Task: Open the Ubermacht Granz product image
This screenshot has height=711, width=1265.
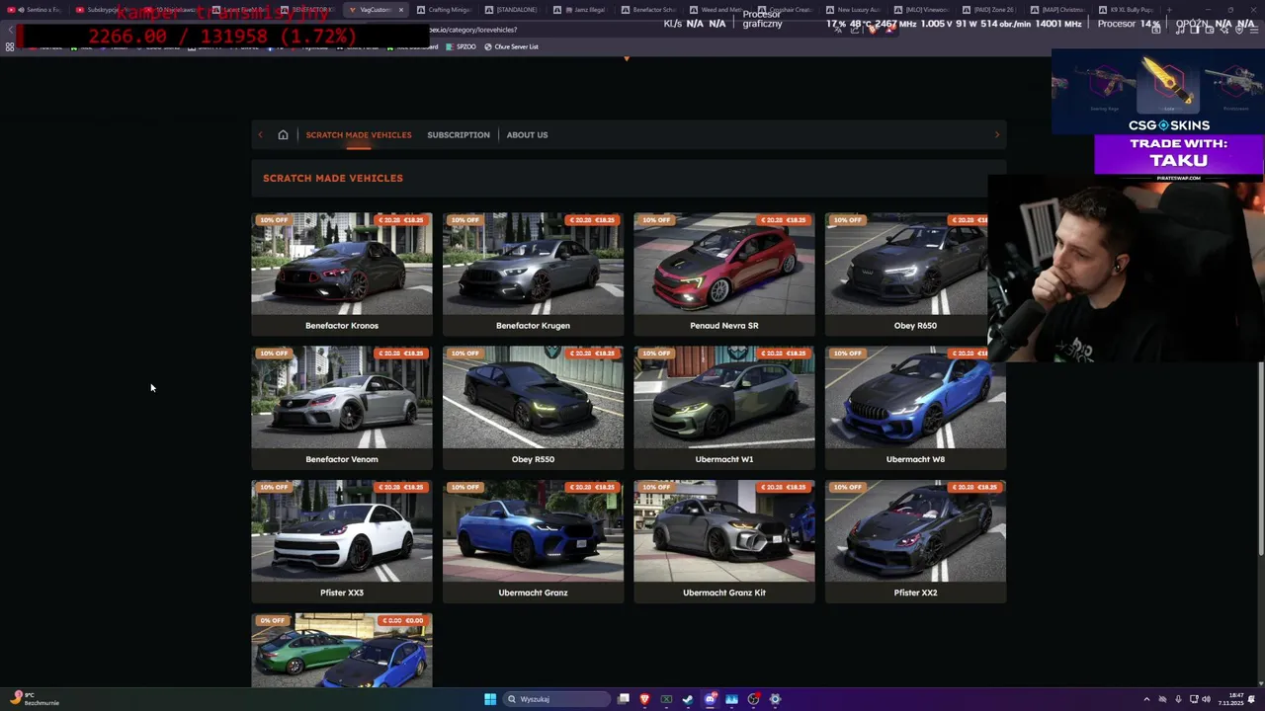Action: click(x=533, y=531)
